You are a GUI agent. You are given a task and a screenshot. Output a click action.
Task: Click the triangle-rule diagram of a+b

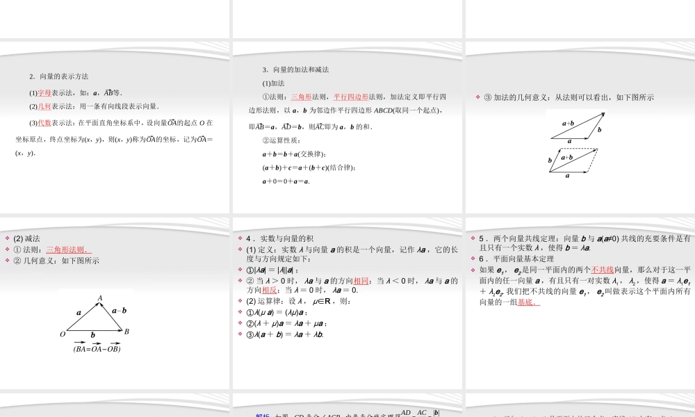click(x=578, y=128)
